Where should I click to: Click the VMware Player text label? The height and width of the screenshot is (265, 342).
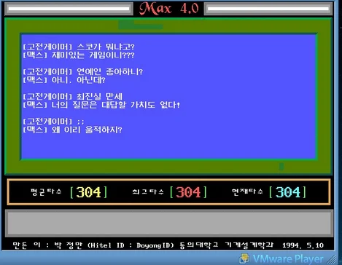pos(288,259)
